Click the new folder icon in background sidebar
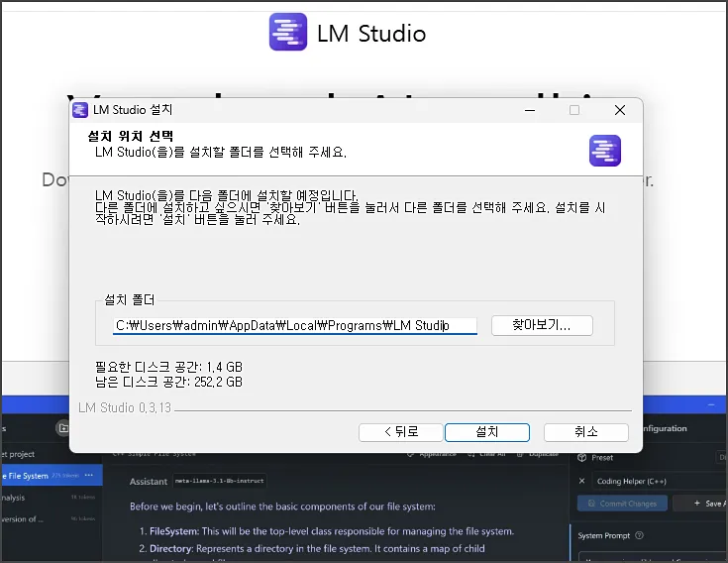The image size is (728, 563). (62, 428)
